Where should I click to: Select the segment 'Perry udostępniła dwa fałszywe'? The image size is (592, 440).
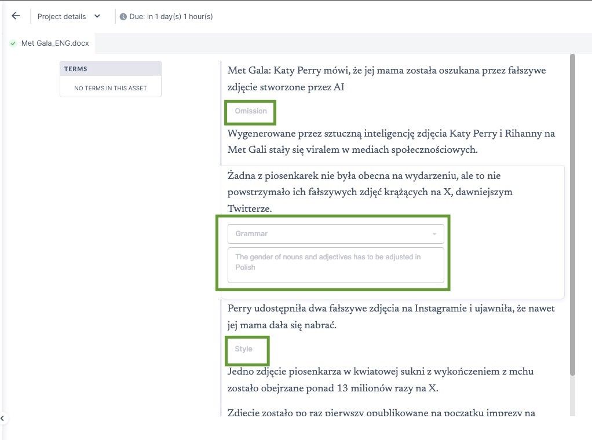[x=391, y=317]
